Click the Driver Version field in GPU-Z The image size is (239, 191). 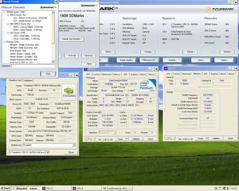[49, 131]
